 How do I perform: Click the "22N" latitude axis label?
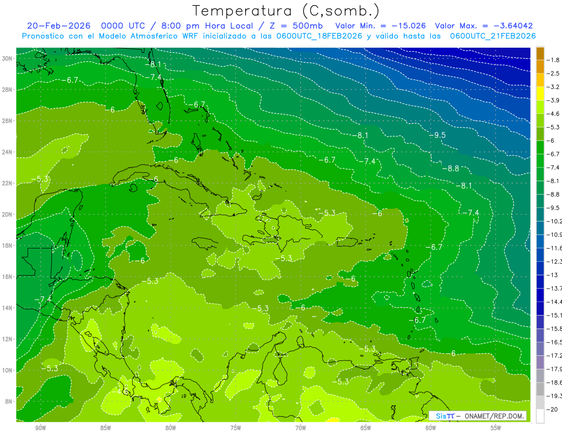7,183
